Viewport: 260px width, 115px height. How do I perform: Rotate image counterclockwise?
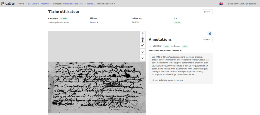pyautogui.click(x=142, y=52)
